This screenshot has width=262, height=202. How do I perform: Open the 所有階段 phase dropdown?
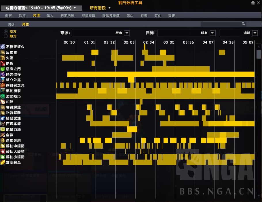[99, 8]
